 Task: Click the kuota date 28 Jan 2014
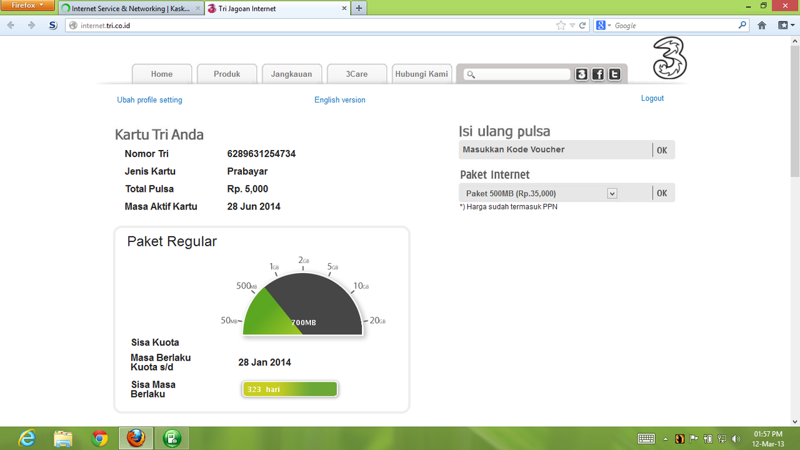[264, 362]
